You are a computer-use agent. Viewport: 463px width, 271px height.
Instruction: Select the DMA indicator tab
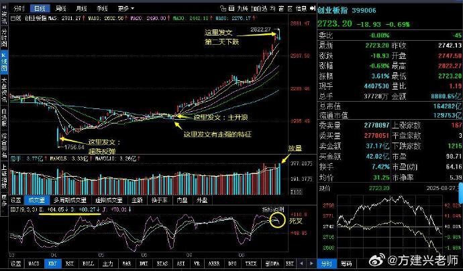pos(272,264)
